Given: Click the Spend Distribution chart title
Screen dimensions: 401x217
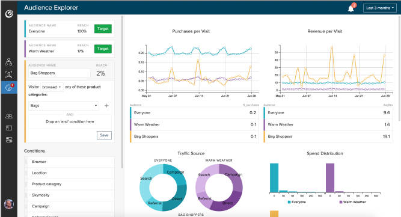Looking at the screenshot, I should [325, 154].
